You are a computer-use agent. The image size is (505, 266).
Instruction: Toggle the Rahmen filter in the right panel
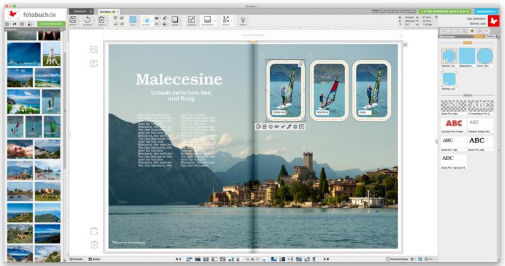(478, 37)
